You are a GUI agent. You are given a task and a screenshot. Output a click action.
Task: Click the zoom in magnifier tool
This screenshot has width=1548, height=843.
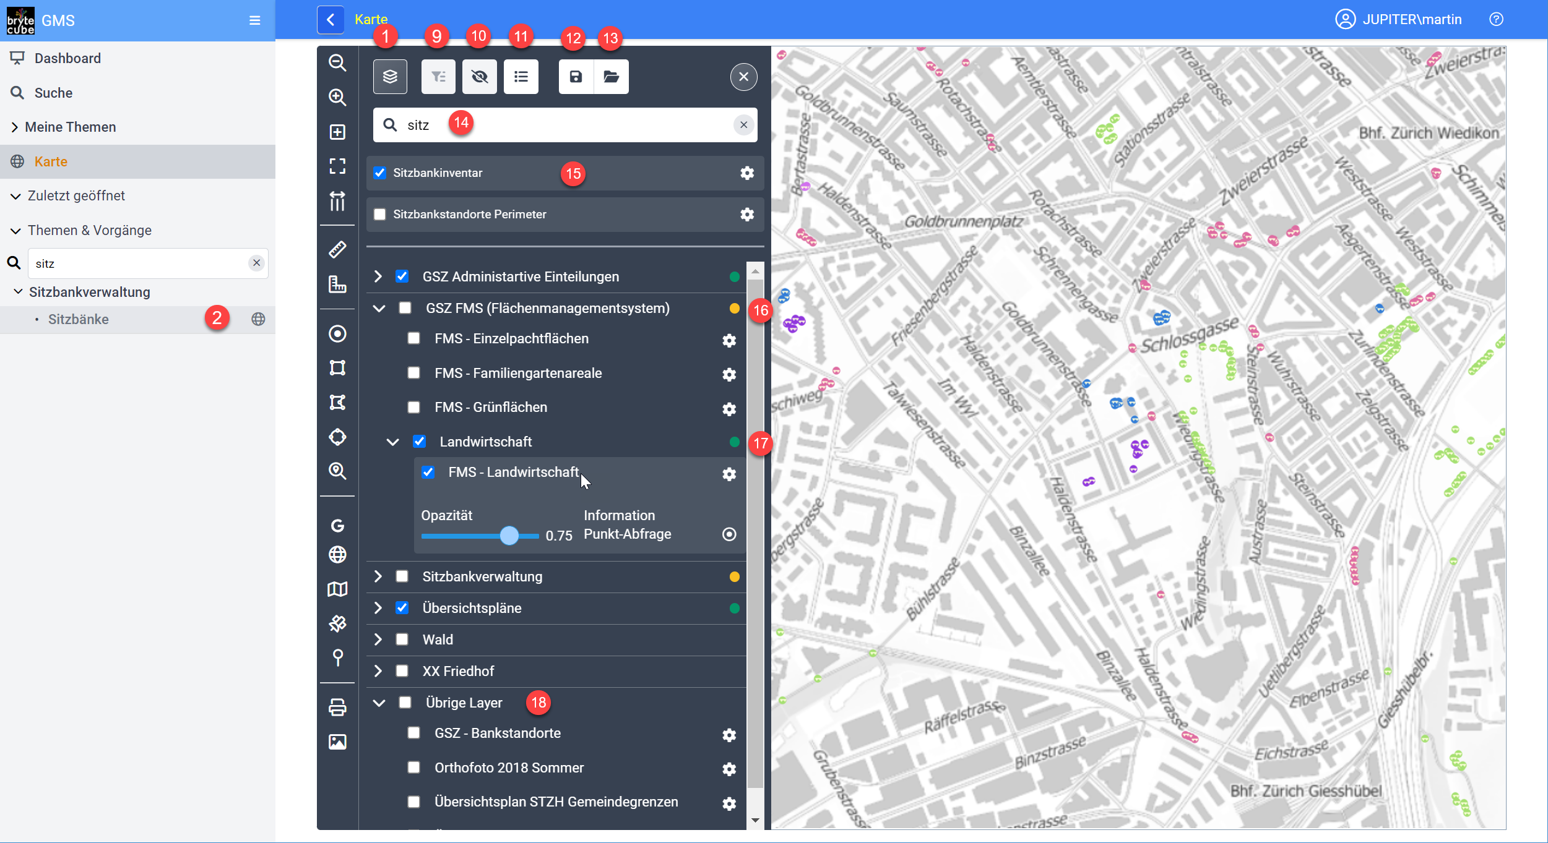point(337,97)
